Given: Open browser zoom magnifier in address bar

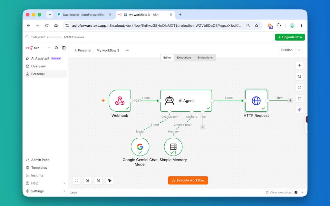Looking at the screenshot, I should [x=248, y=25].
